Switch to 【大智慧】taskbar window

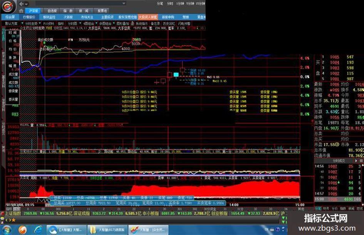66,230
